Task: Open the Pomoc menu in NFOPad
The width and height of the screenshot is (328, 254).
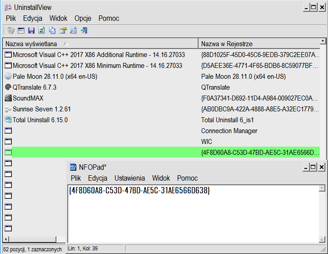Action: [x=188, y=178]
